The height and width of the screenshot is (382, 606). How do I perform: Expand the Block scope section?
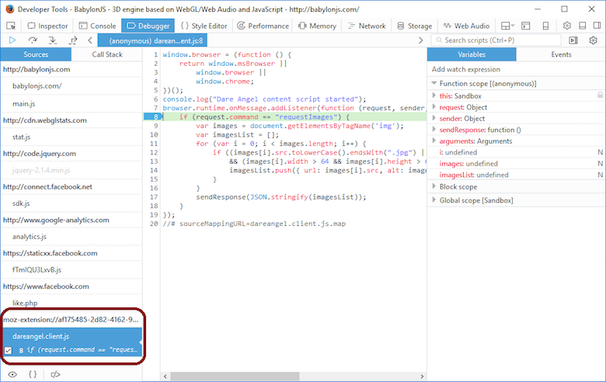click(434, 187)
